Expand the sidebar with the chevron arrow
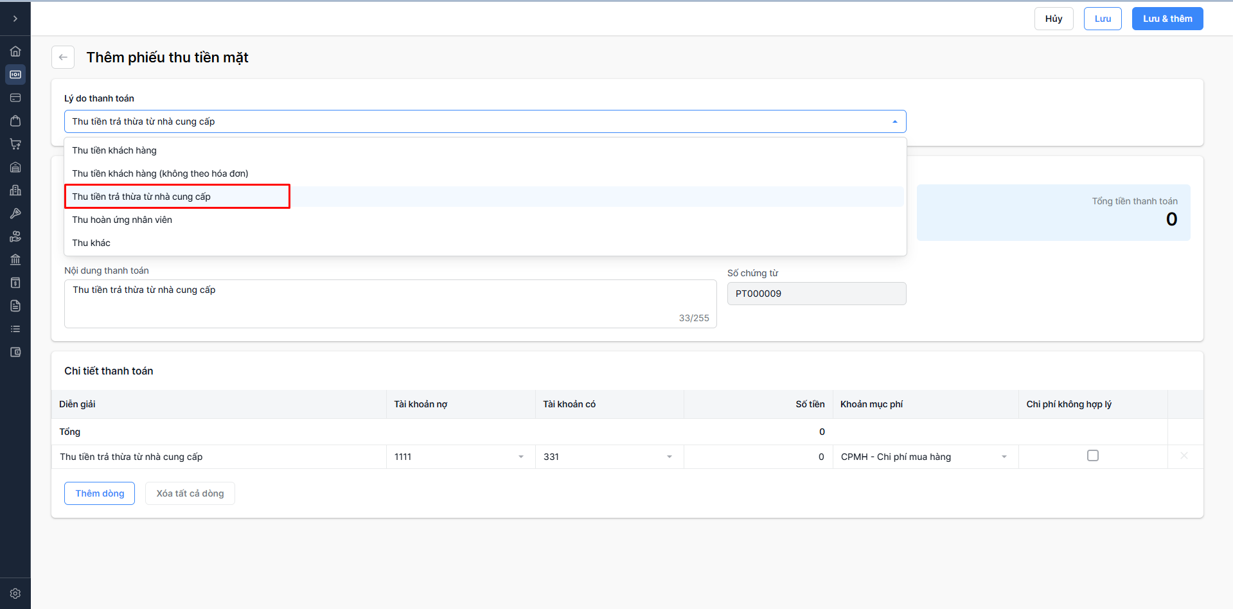 pos(15,19)
